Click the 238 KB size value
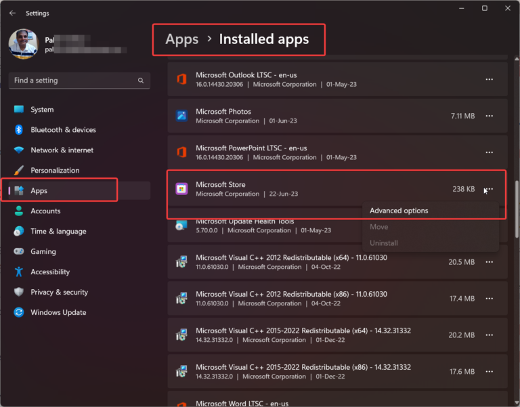This screenshot has width=520, height=407. [464, 189]
